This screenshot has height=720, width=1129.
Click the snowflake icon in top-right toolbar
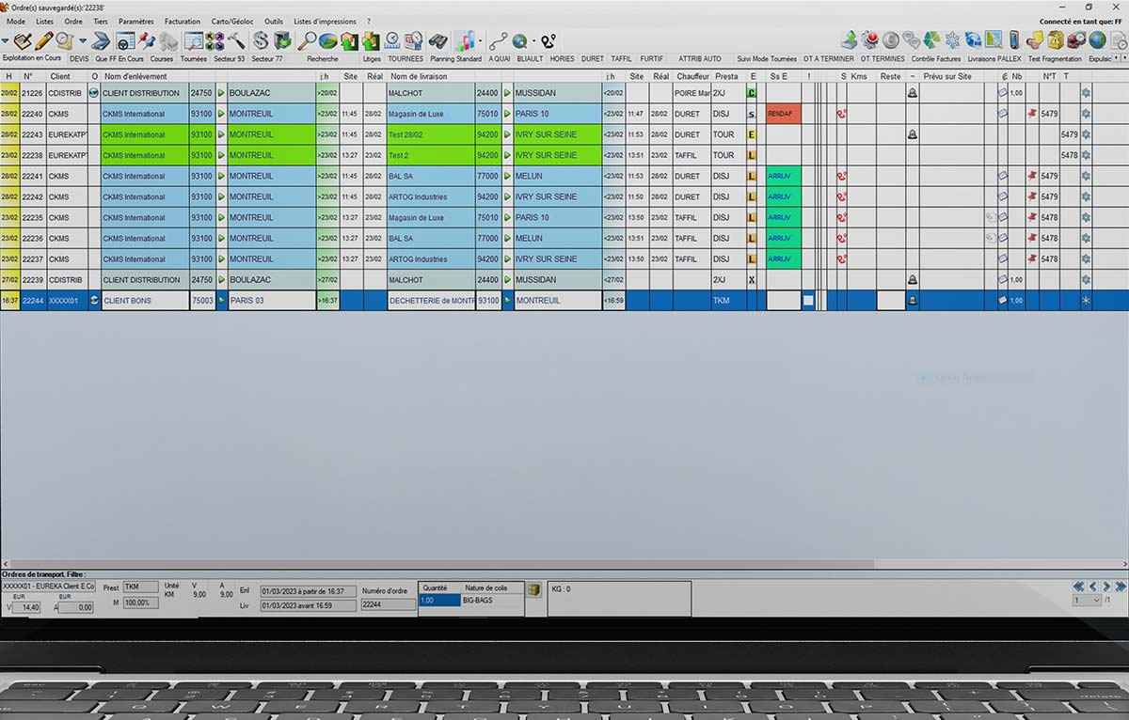coord(952,40)
